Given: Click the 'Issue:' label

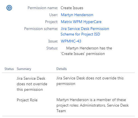Looking at the screenshot, I should point(53,41).
